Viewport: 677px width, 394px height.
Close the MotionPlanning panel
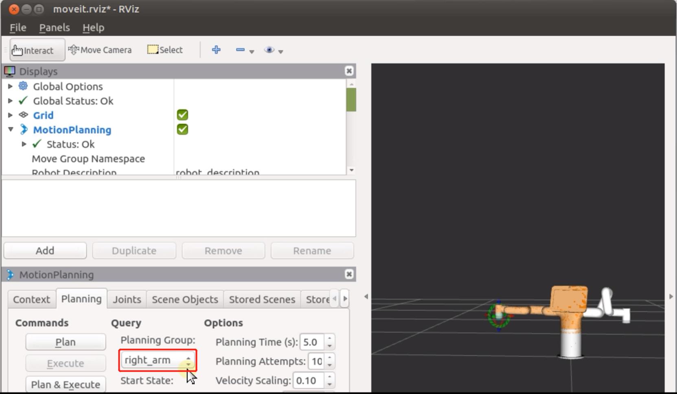(349, 275)
